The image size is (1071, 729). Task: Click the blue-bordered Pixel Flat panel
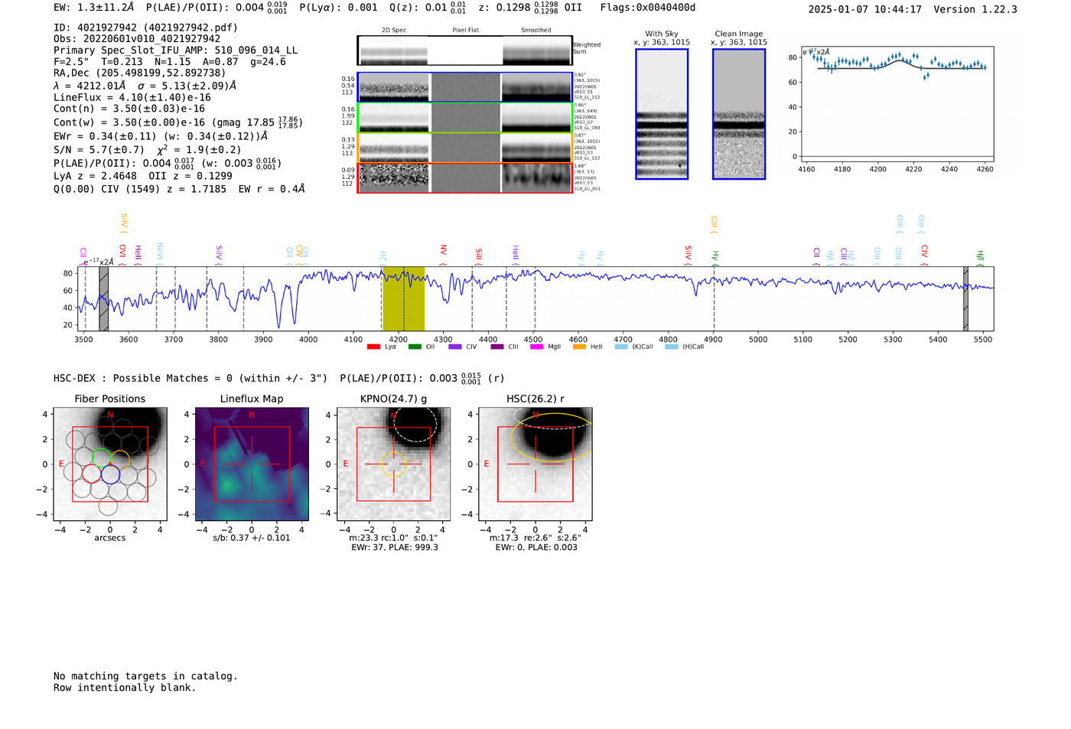[465, 87]
